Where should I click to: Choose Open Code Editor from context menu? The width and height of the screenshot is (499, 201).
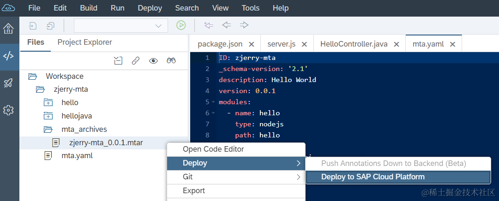pyautogui.click(x=236, y=149)
